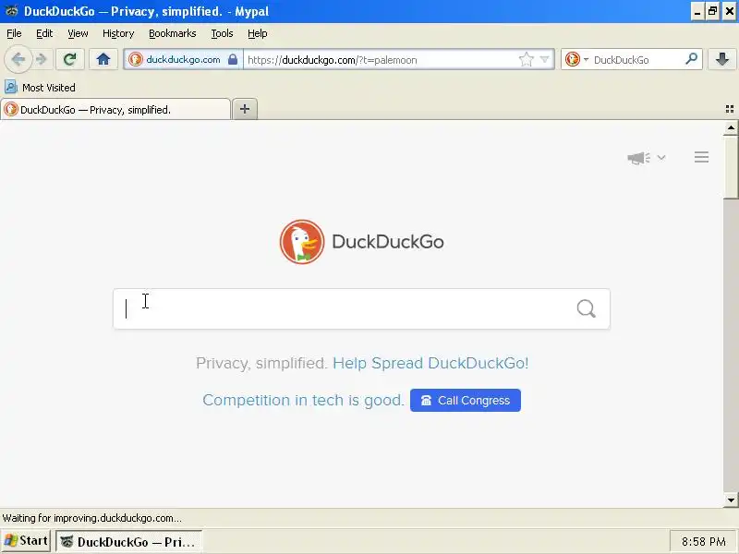The width and height of the screenshot is (739, 554).
Task: Click the vertical scrollbar thumb
Action: click(731, 167)
